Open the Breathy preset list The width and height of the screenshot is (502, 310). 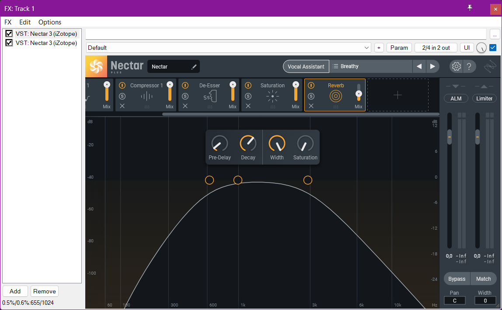click(x=371, y=66)
